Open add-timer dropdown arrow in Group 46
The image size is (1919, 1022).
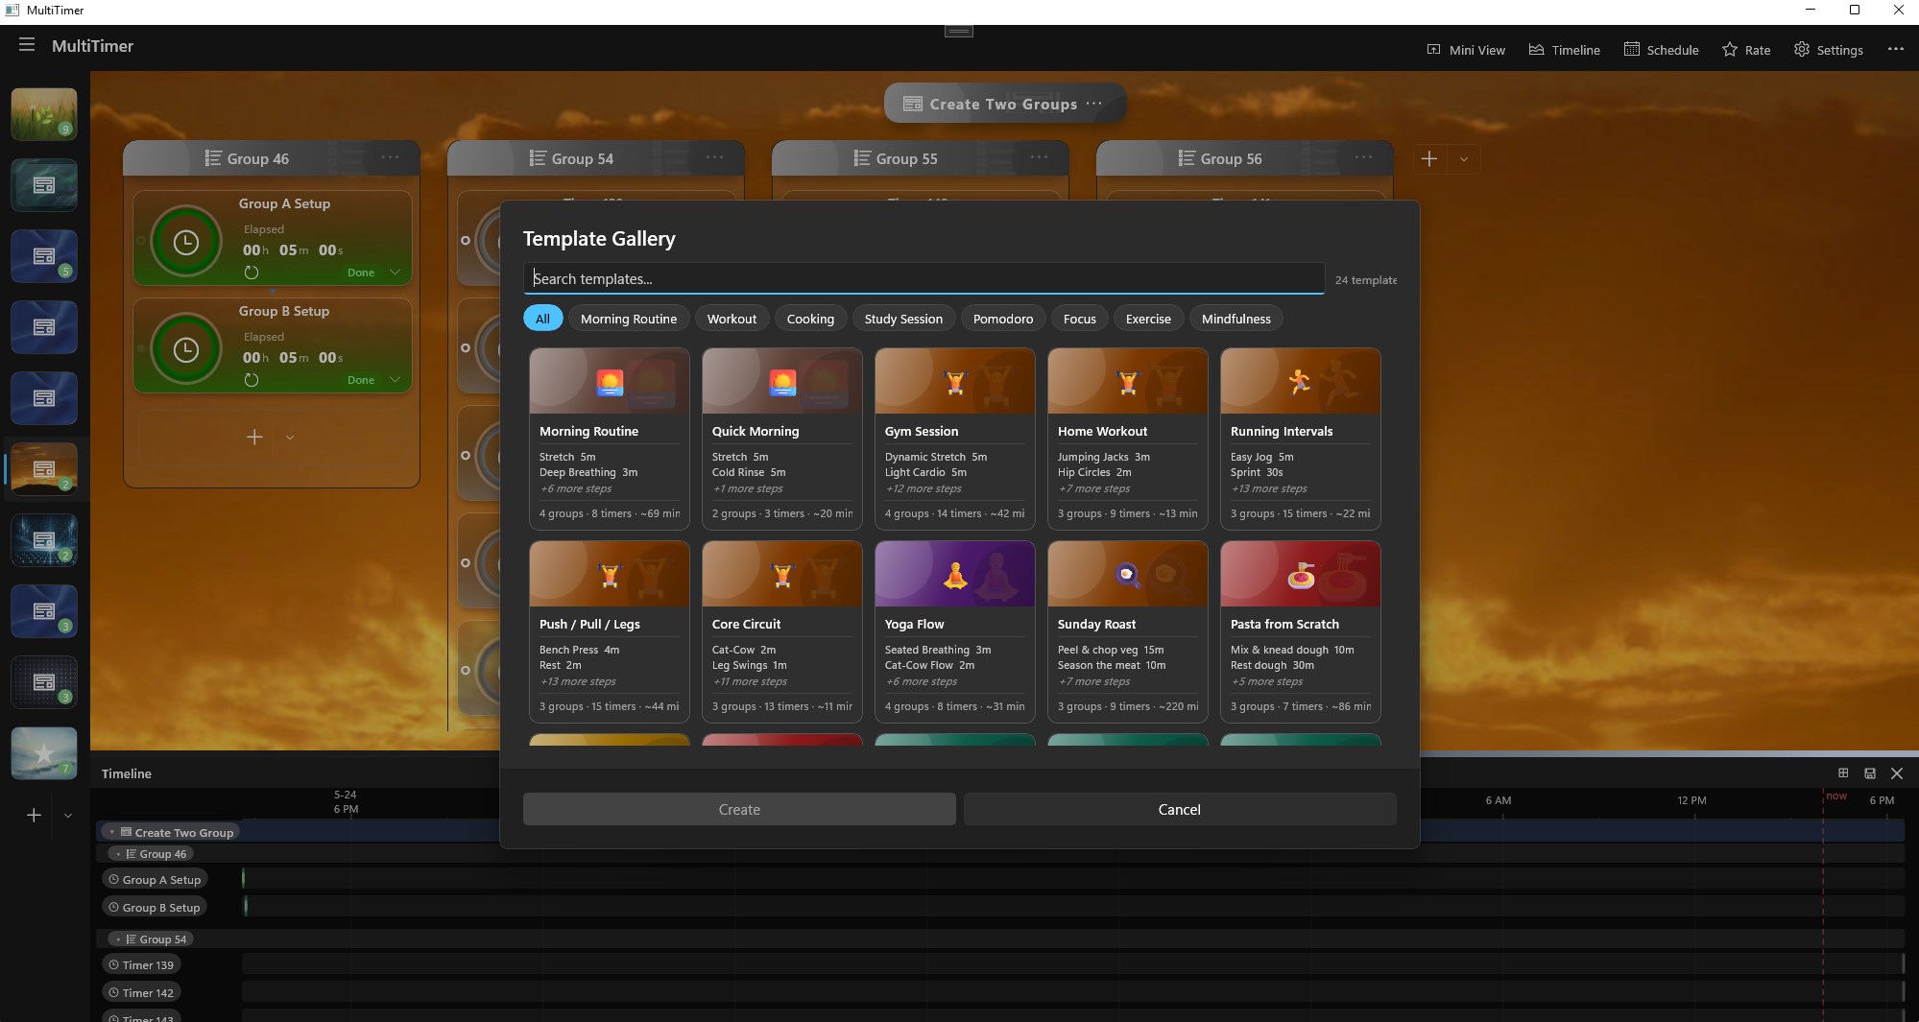(x=290, y=438)
